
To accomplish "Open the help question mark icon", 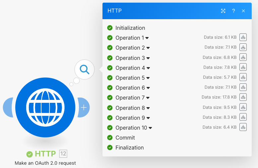I will click(x=233, y=11).
